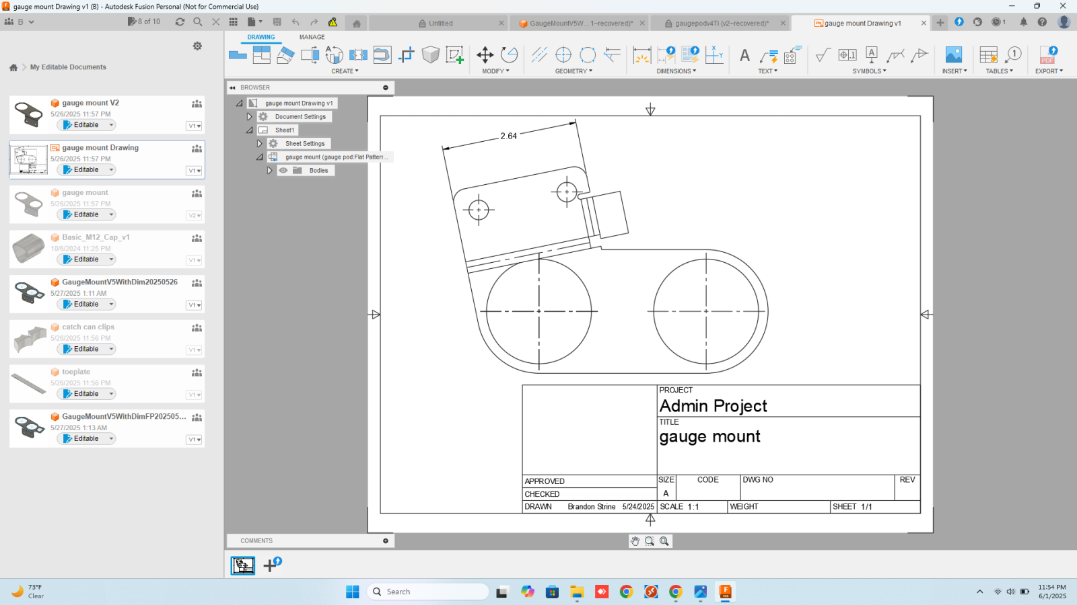
Task: Select the Move tool in Modify
Action: [485, 54]
